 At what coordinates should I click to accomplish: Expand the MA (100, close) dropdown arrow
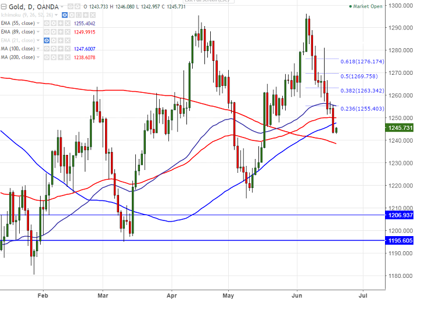point(38,49)
